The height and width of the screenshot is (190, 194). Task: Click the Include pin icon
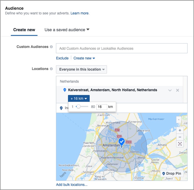pyautogui.click(x=61, y=108)
